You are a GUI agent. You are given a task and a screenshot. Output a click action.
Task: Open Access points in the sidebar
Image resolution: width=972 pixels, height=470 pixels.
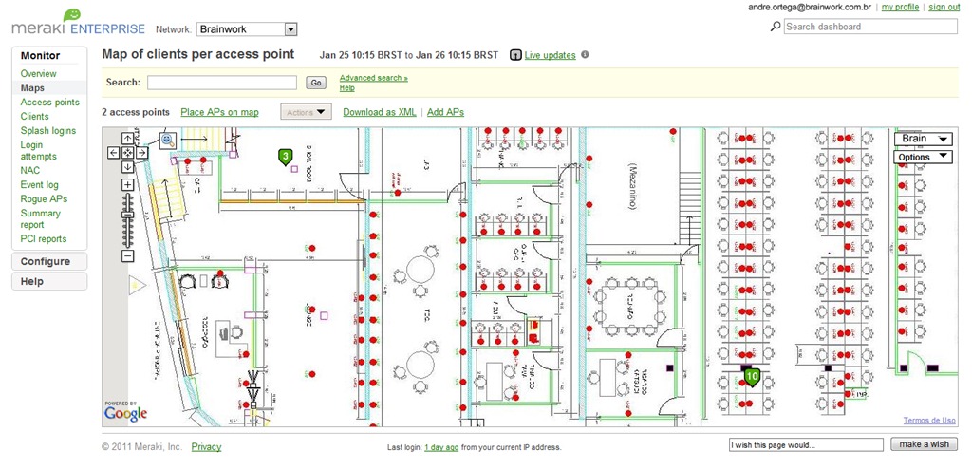click(x=49, y=103)
